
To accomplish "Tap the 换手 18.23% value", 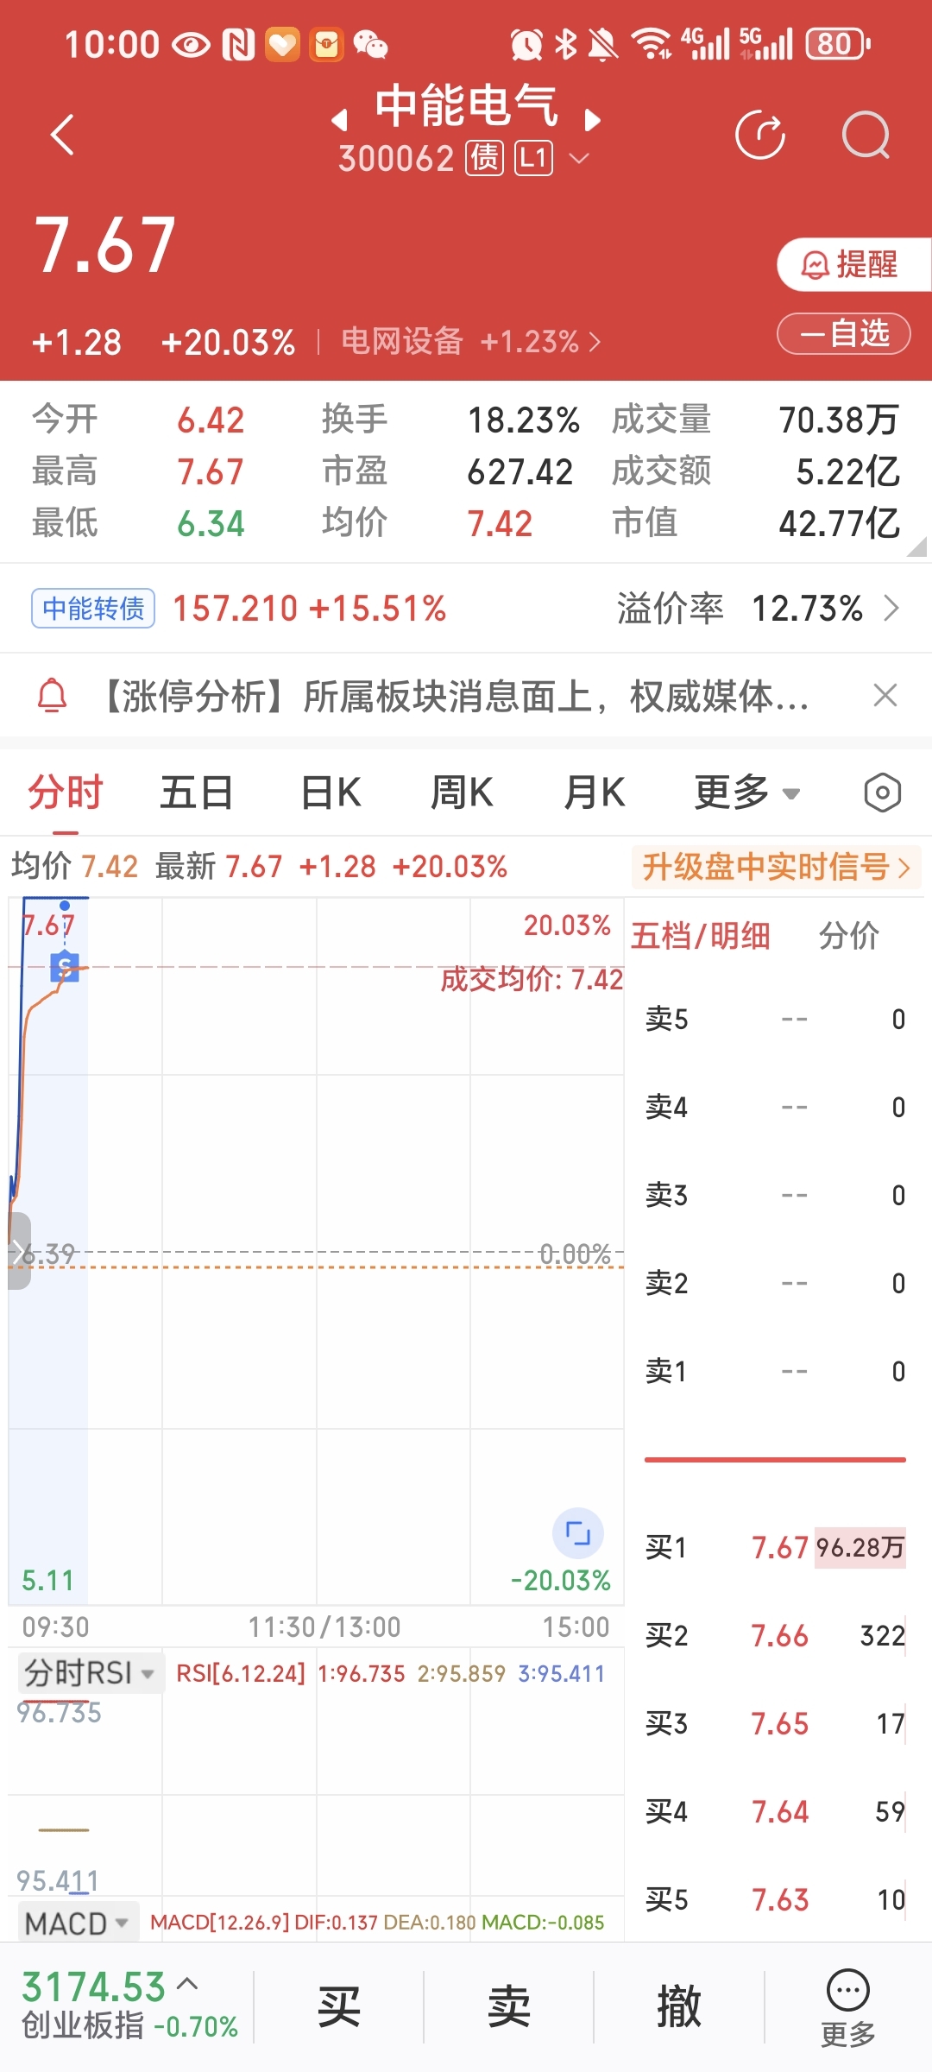I will point(523,420).
